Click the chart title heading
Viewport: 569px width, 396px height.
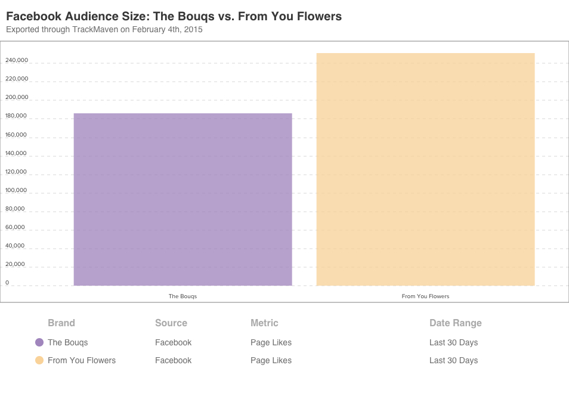174,16
